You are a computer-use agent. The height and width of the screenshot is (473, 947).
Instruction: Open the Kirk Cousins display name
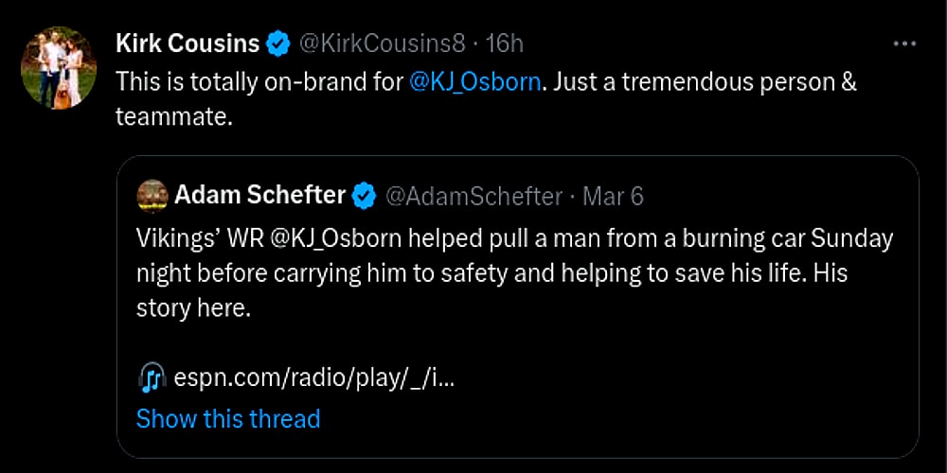(x=188, y=44)
